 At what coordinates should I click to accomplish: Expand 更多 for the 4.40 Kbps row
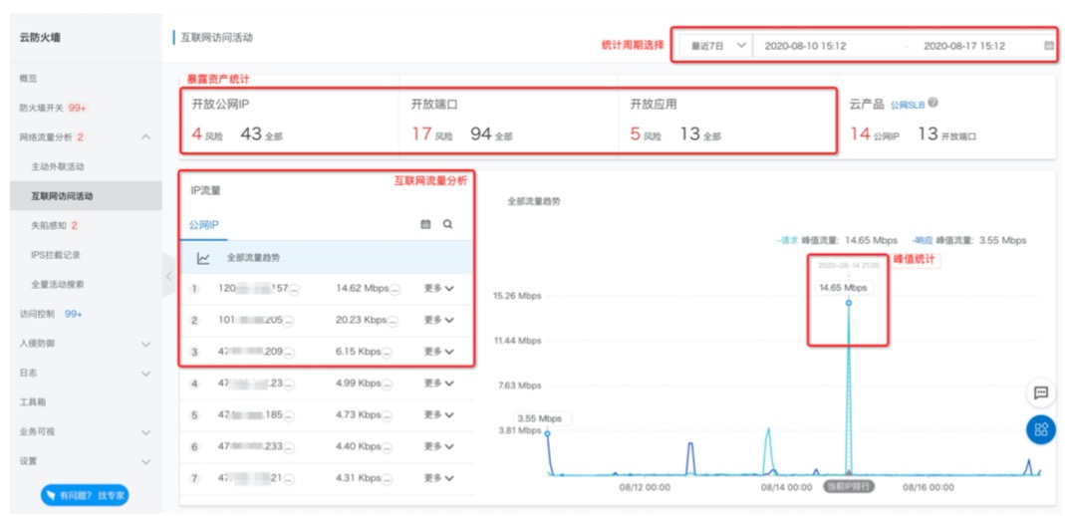pyautogui.click(x=438, y=446)
